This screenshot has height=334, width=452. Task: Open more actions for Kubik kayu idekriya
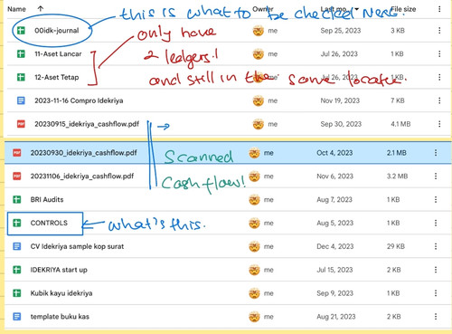436,293
